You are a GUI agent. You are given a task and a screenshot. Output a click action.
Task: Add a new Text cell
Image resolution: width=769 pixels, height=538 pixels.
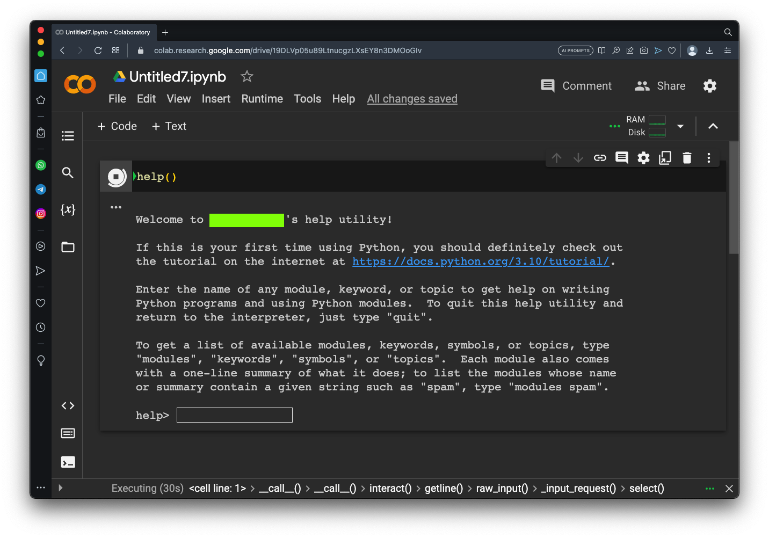[x=169, y=126]
